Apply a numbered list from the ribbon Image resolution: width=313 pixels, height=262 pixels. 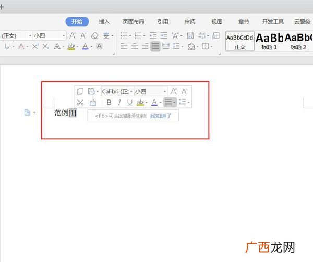[138, 35]
